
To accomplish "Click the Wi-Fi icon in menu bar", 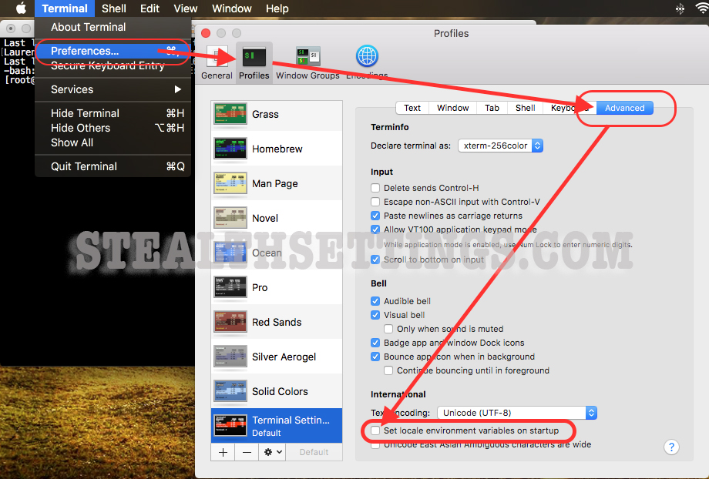I will (700, 8).
